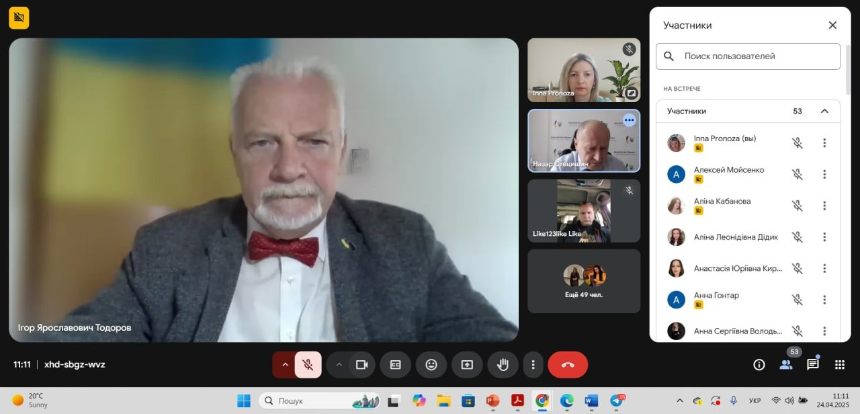Open more actions for Алексей Мойсенко

[x=824, y=174]
